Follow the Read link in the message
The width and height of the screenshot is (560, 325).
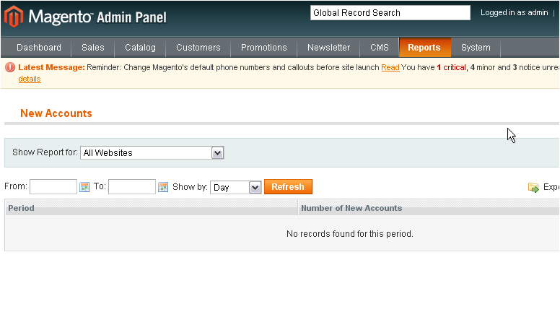pos(390,67)
